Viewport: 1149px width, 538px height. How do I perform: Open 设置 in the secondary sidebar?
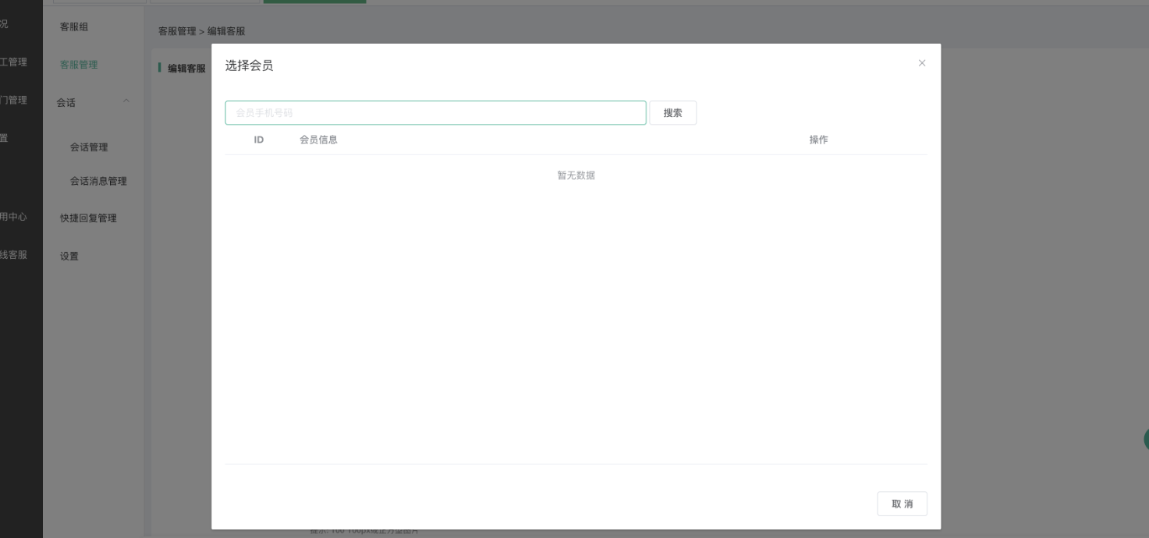coord(69,257)
